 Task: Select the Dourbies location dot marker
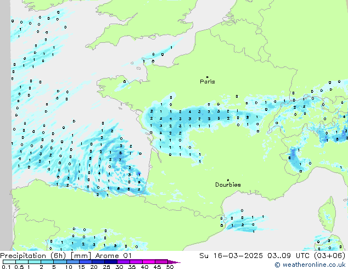pos(228,180)
